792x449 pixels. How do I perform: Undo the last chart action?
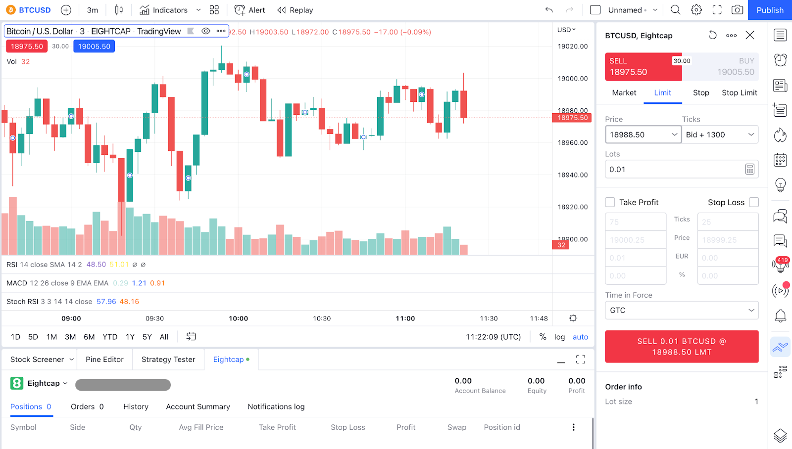coord(549,10)
